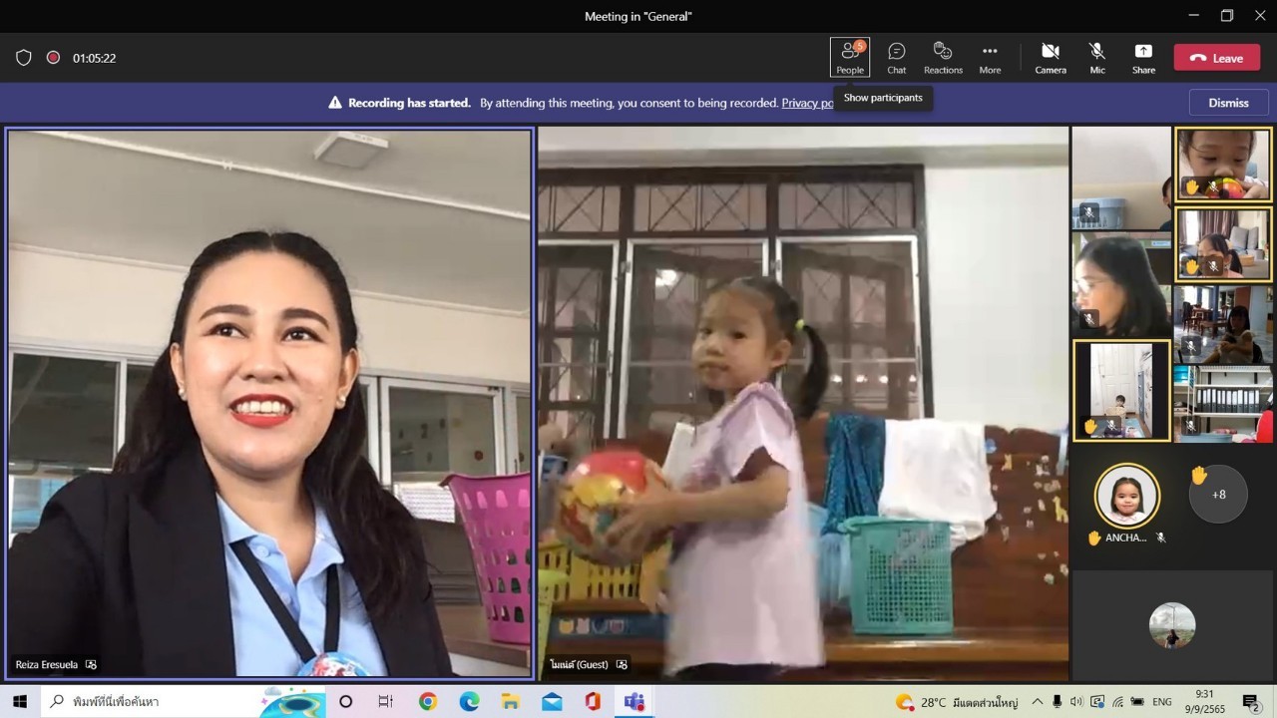The height and width of the screenshot is (718, 1277).
Task: Open Wi-Fi network settings in tray
Action: pyautogui.click(x=1117, y=702)
